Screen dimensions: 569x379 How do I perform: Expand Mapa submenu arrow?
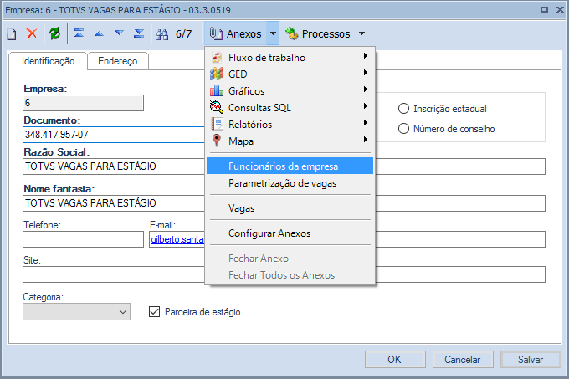(366, 139)
